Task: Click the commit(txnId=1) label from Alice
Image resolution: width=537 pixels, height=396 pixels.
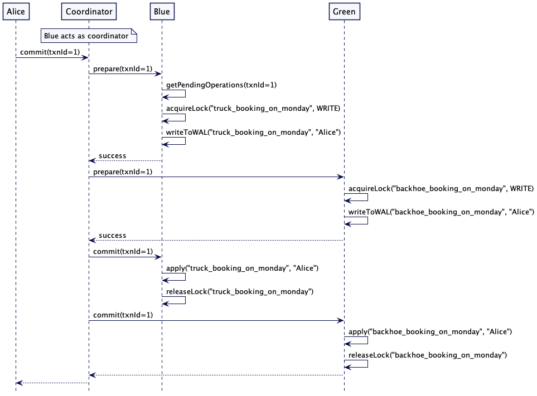Action: tap(50, 52)
